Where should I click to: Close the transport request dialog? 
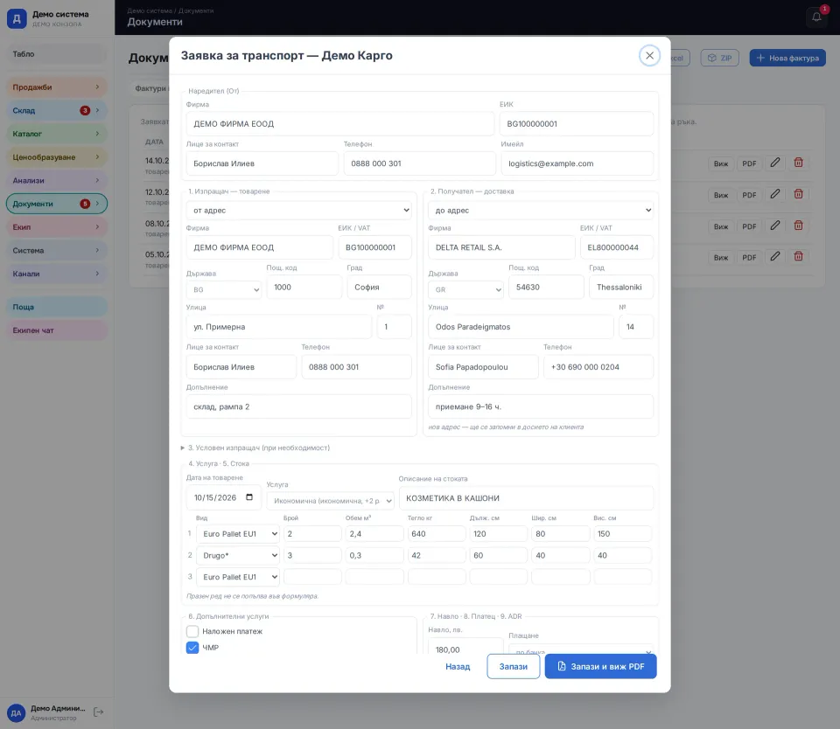tap(649, 56)
